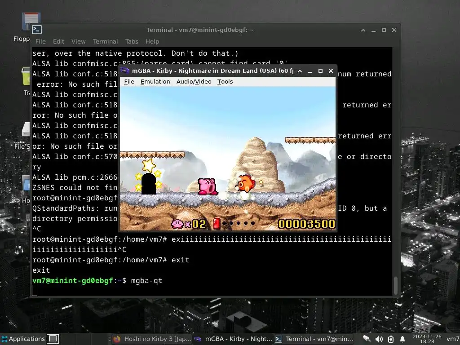
Task: Open the Tabs menu in Terminal window
Action: point(132,41)
